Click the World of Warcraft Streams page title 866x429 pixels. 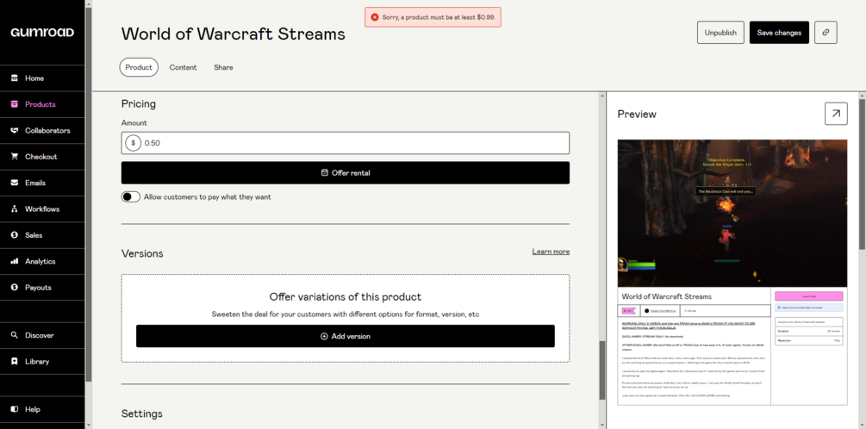pyautogui.click(x=233, y=34)
